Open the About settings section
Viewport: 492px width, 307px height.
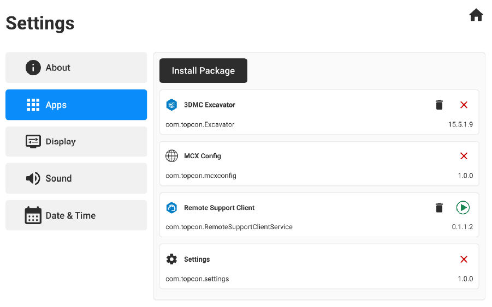(x=76, y=68)
